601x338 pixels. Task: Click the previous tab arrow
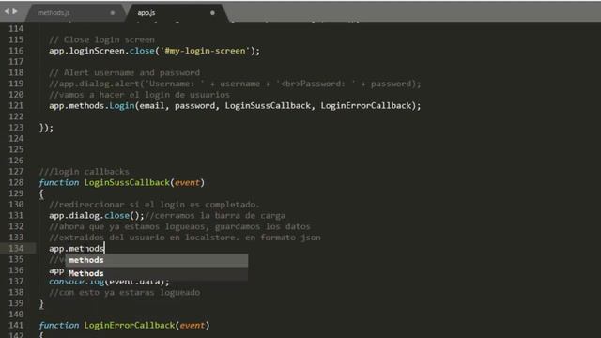click(x=7, y=11)
